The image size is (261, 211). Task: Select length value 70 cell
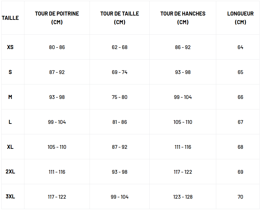[240, 197]
